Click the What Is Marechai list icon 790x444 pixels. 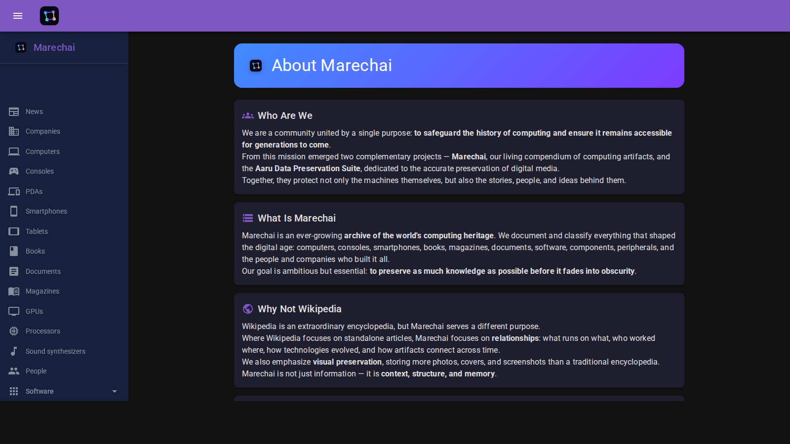point(248,218)
